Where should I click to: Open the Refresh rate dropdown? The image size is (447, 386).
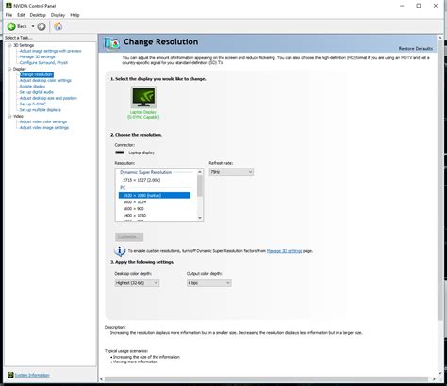tap(231, 172)
